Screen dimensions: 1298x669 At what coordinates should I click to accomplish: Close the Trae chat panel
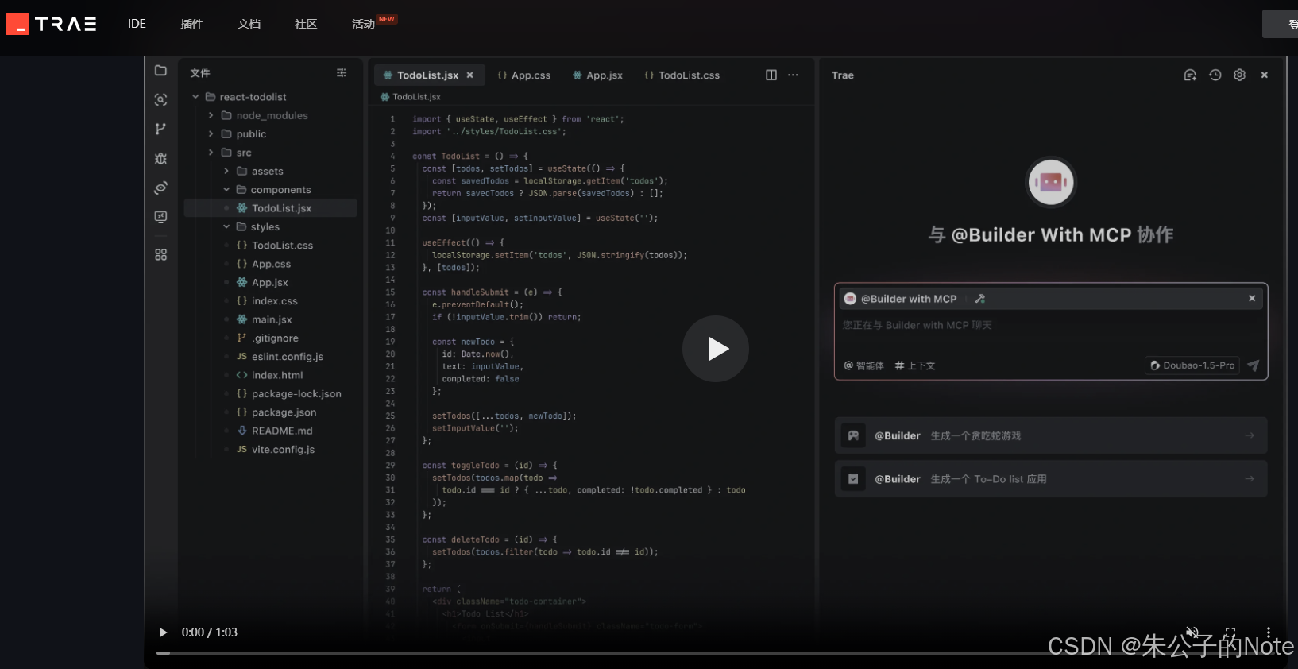(1264, 75)
